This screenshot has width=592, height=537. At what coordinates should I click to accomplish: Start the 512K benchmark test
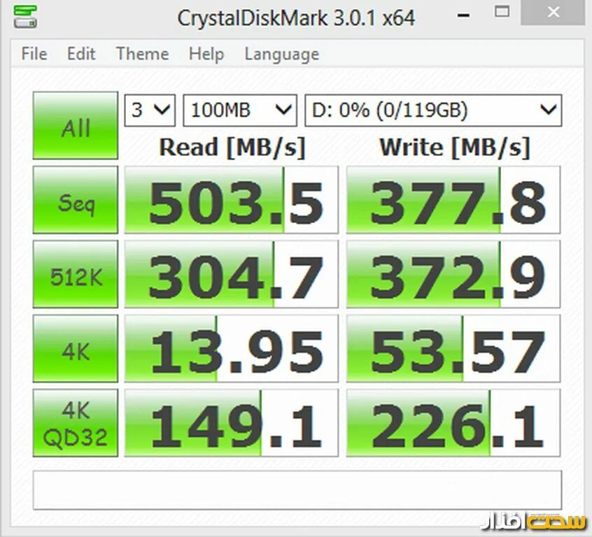tap(76, 274)
